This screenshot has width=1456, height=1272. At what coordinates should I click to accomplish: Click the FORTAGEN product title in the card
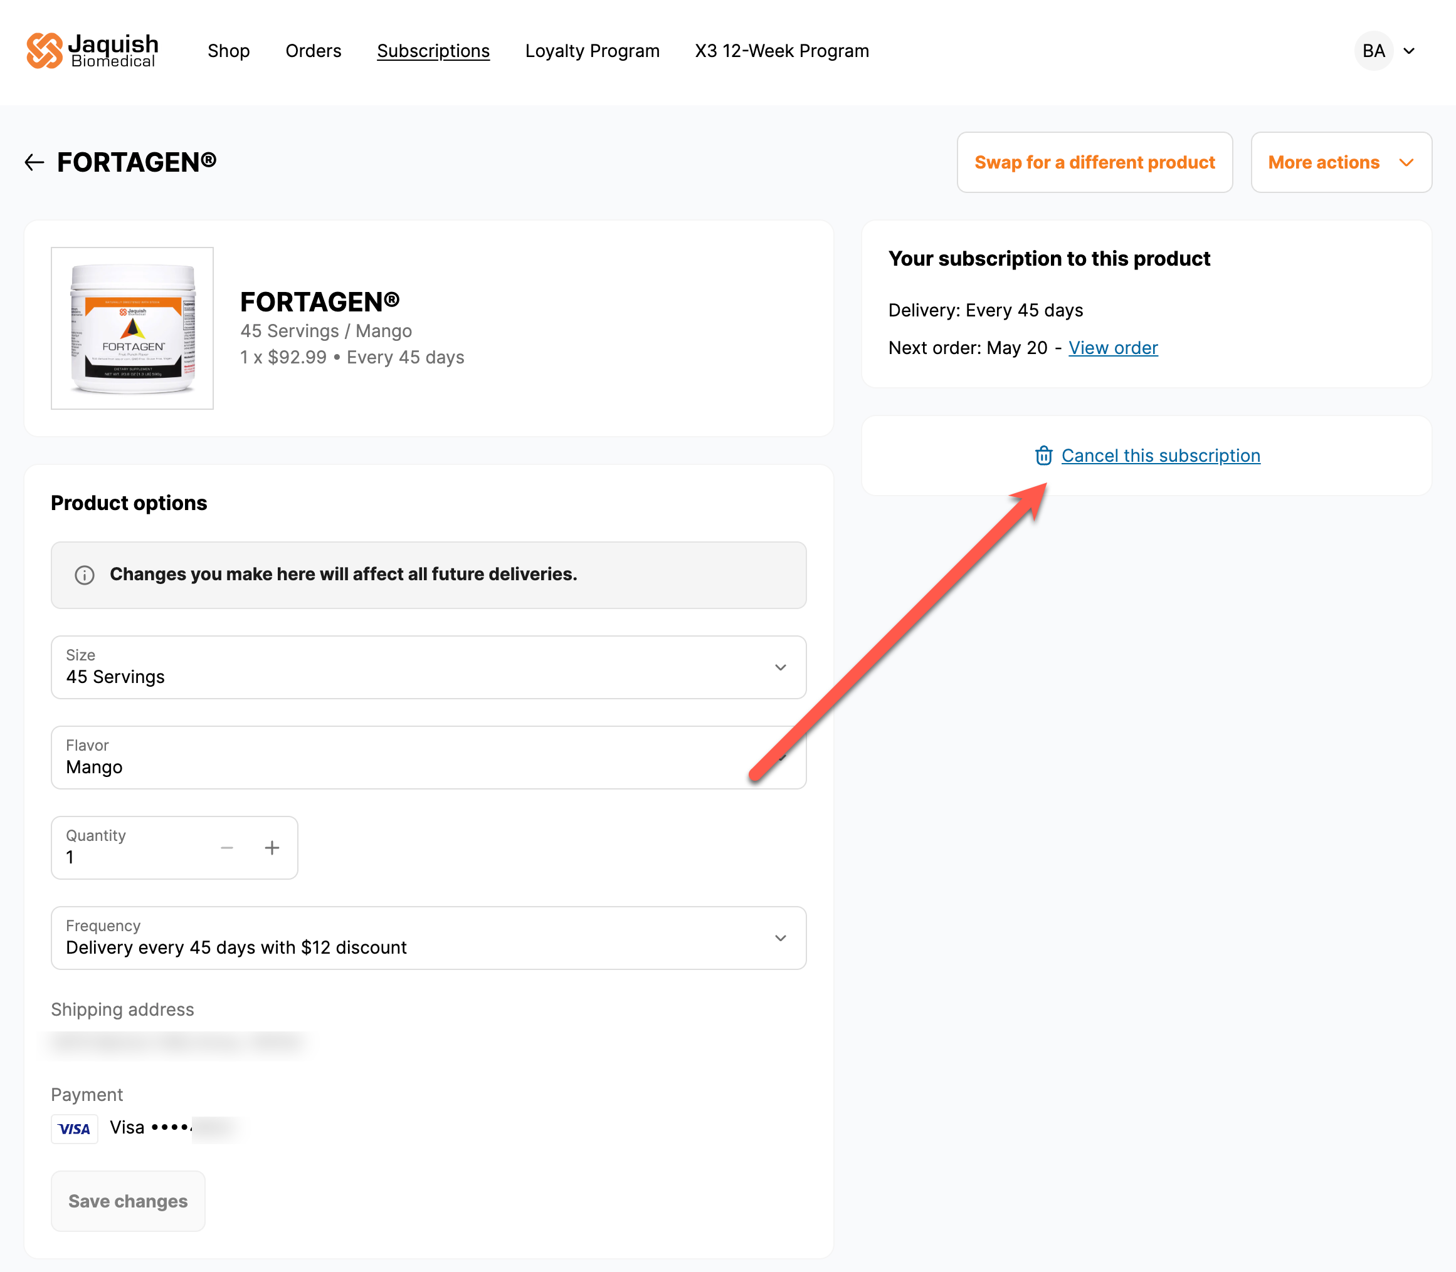[320, 303]
